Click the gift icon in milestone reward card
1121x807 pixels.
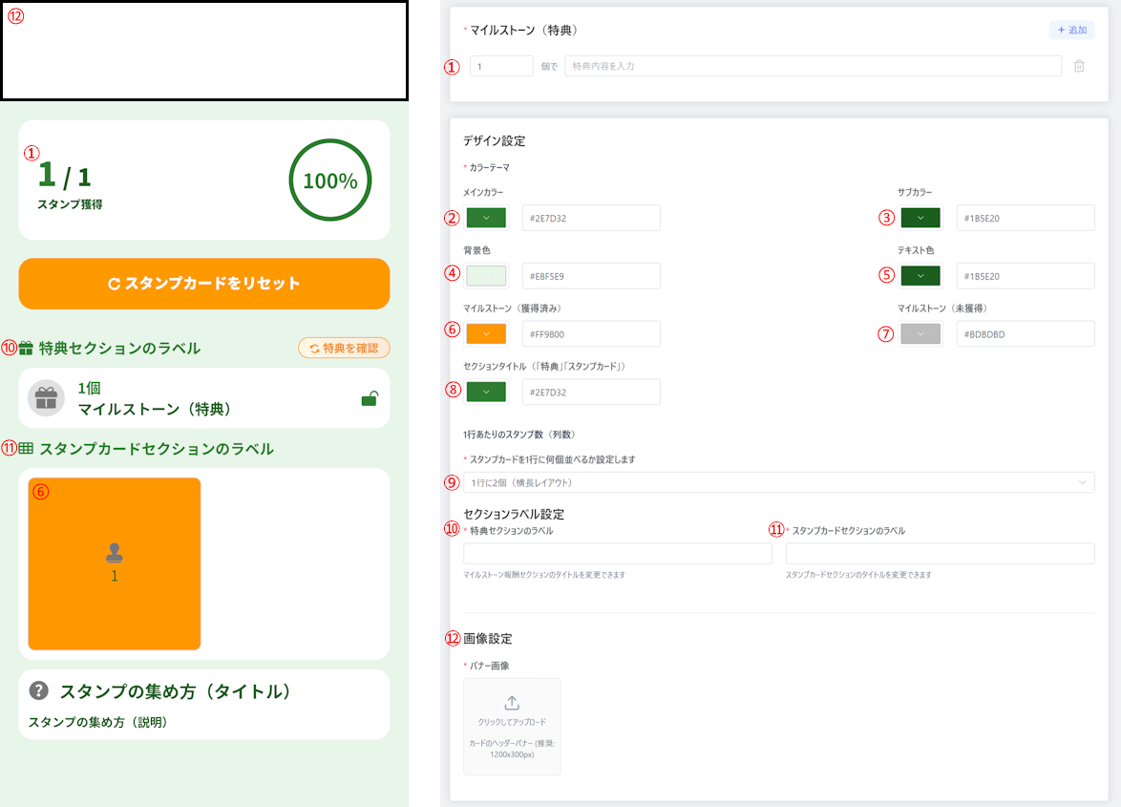(x=46, y=398)
